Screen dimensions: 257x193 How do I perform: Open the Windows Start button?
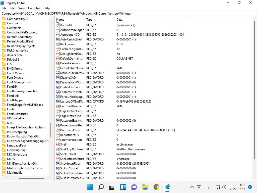coord(90,187)
